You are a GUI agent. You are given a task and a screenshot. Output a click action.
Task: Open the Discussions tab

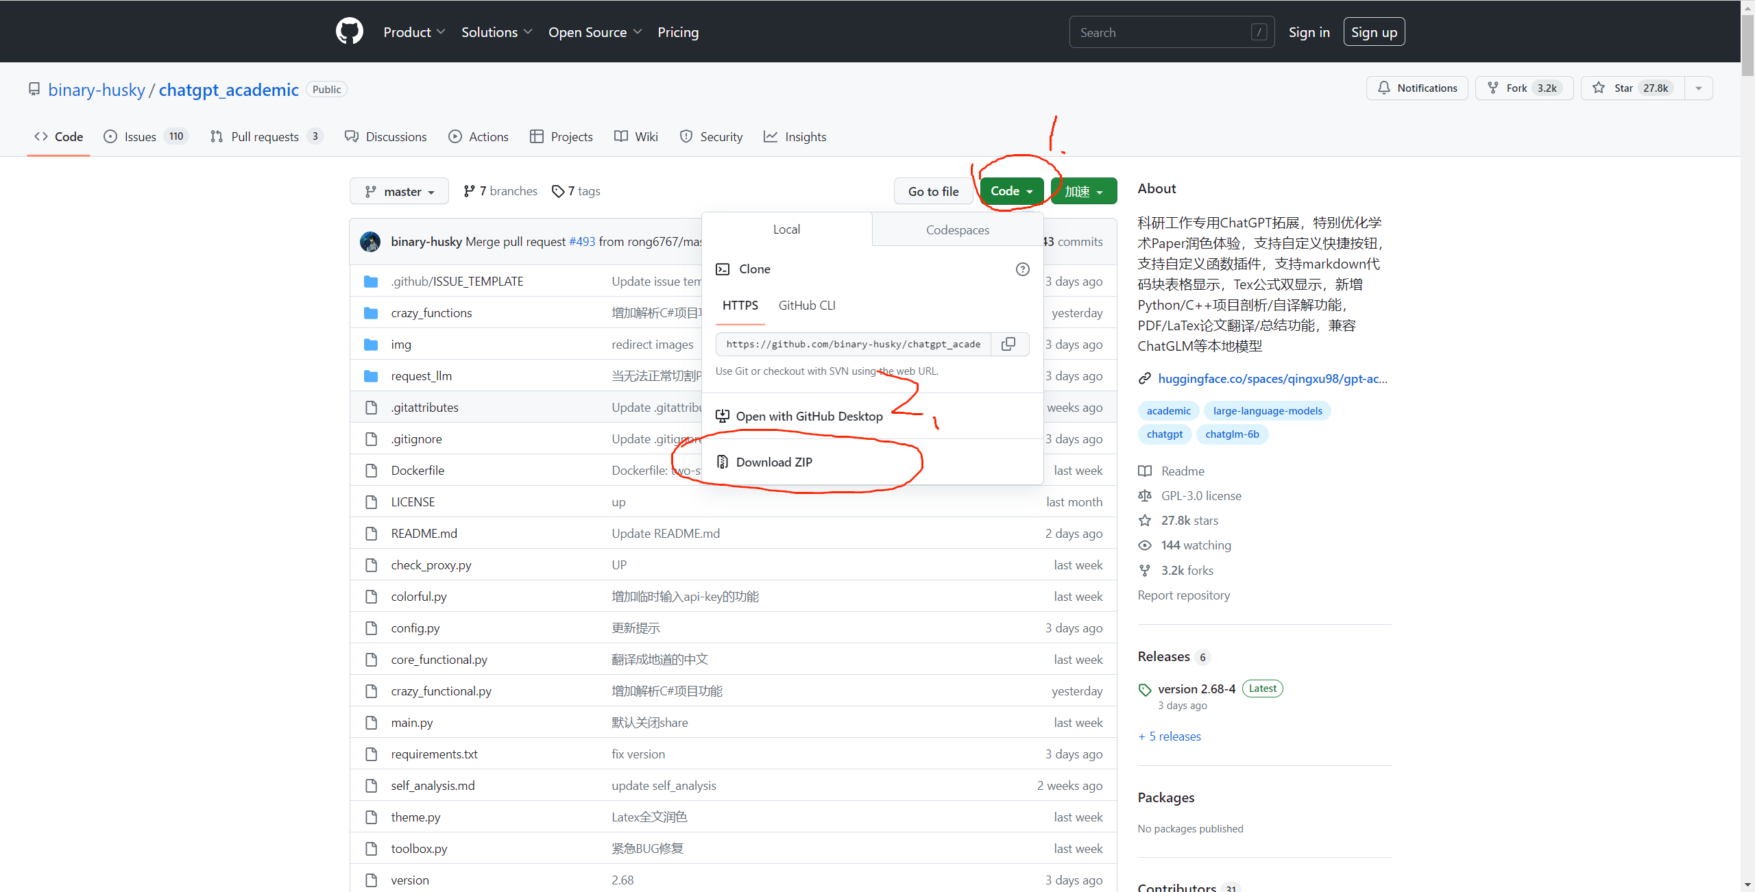click(386, 136)
